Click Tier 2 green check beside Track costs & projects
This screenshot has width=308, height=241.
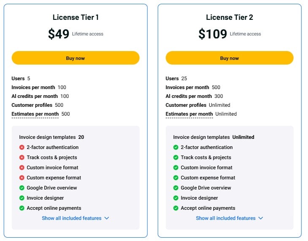click(176, 157)
